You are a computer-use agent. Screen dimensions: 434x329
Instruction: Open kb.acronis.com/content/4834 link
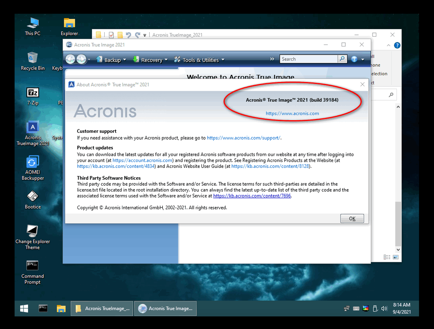click(x=116, y=166)
